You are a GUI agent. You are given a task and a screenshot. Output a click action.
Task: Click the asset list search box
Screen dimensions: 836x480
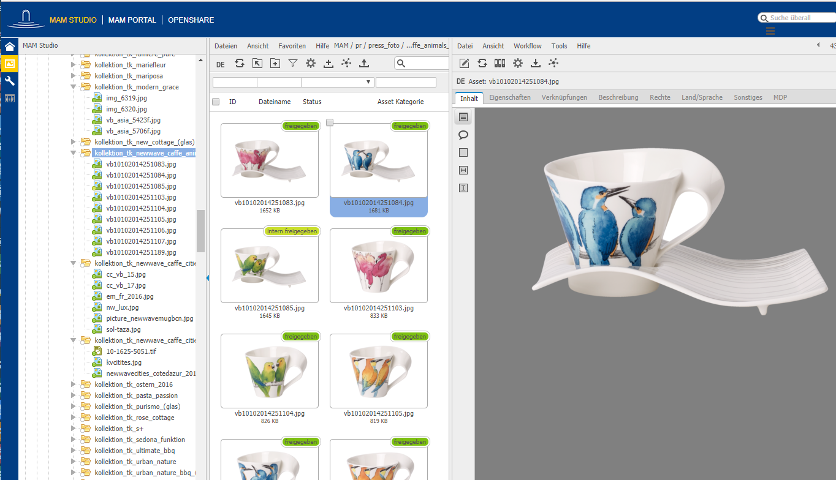(x=423, y=63)
